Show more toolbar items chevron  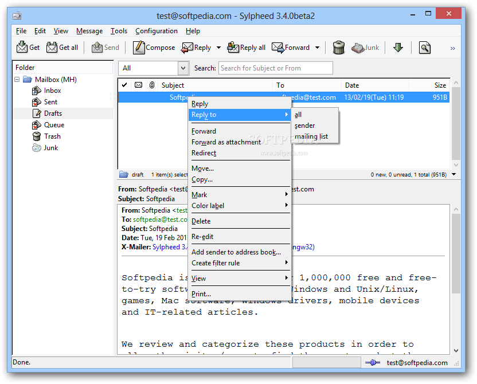[x=453, y=48]
